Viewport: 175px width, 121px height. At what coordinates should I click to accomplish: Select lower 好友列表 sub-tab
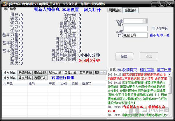10,78
